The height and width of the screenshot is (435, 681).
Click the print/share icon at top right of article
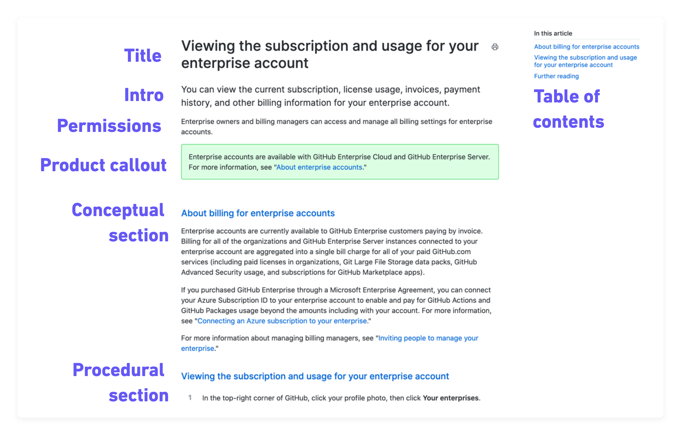495,47
